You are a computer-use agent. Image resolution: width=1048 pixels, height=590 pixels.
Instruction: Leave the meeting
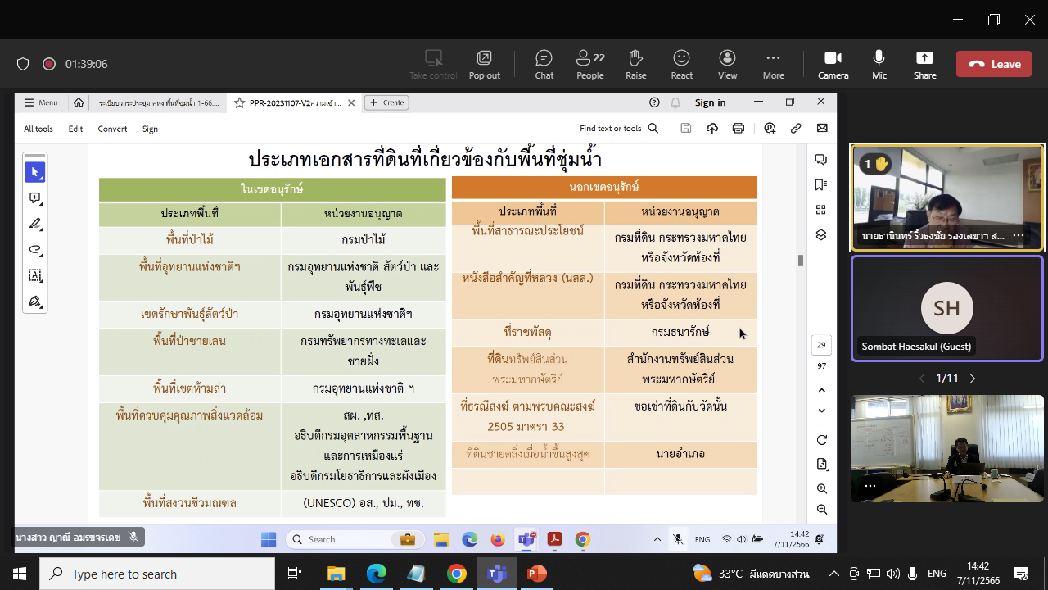994,64
